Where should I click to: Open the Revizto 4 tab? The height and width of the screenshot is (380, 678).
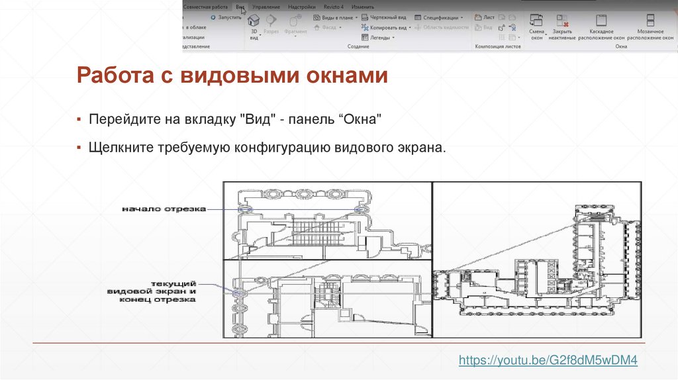(x=334, y=7)
